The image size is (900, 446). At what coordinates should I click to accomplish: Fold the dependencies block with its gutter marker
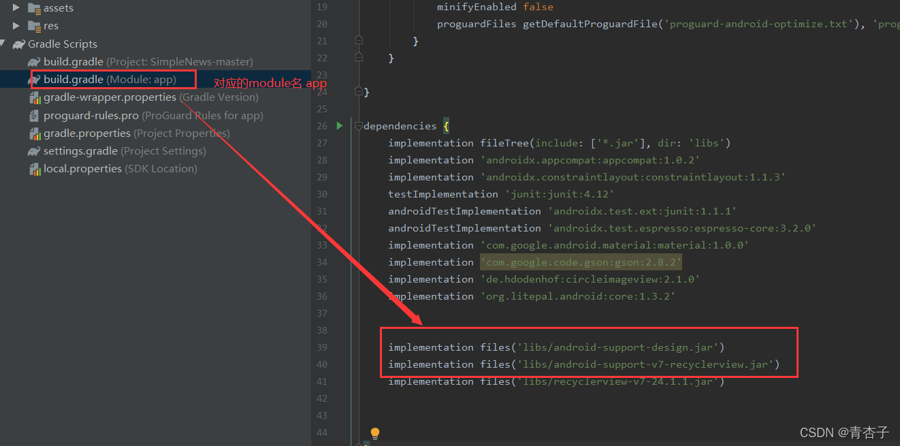(359, 125)
